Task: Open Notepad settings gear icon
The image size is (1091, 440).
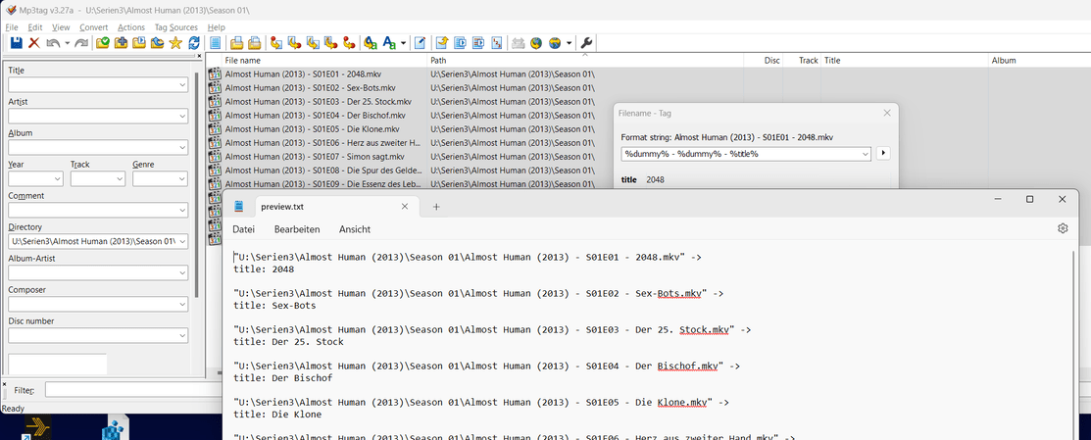Action: pyautogui.click(x=1063, y=228)
